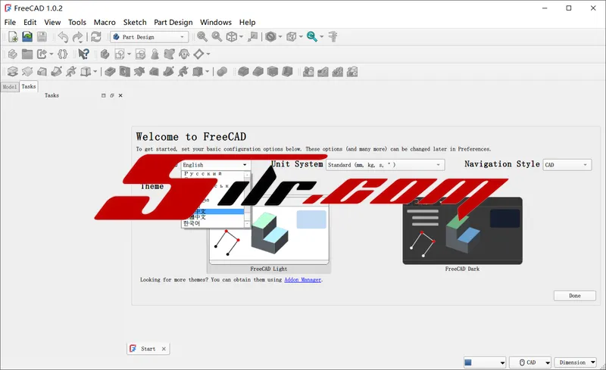Click the Pocket tool icon

click(x=110, y=71)
